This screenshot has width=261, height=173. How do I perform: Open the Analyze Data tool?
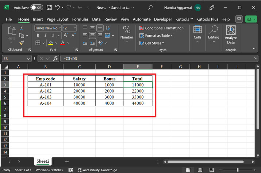point(231,35)
